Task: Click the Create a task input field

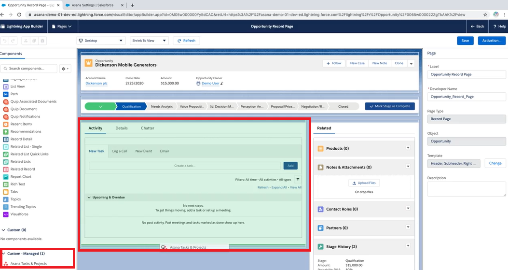Action: [x=185, y=166]
